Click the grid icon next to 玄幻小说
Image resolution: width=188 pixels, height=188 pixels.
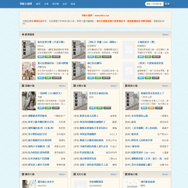click(x=75, y=174)
